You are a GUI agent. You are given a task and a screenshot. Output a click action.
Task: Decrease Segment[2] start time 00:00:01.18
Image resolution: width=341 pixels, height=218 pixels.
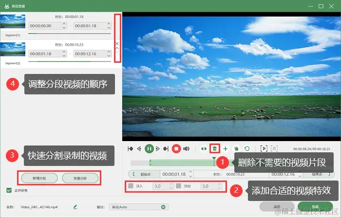(64, 55)
